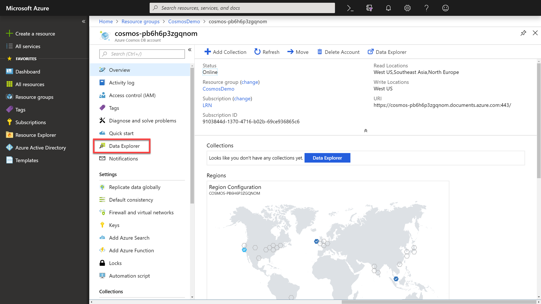This screenshot has height=304, width=541.
Task: Click the resource menu search box
Action: pos(142,54)
